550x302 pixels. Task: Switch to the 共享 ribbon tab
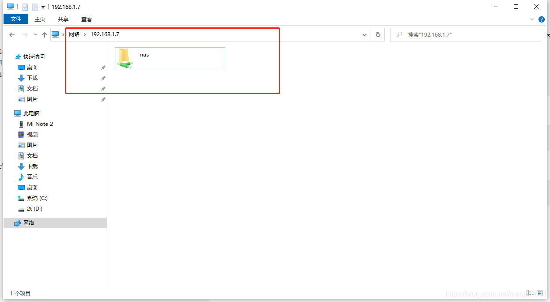point(63,19)
